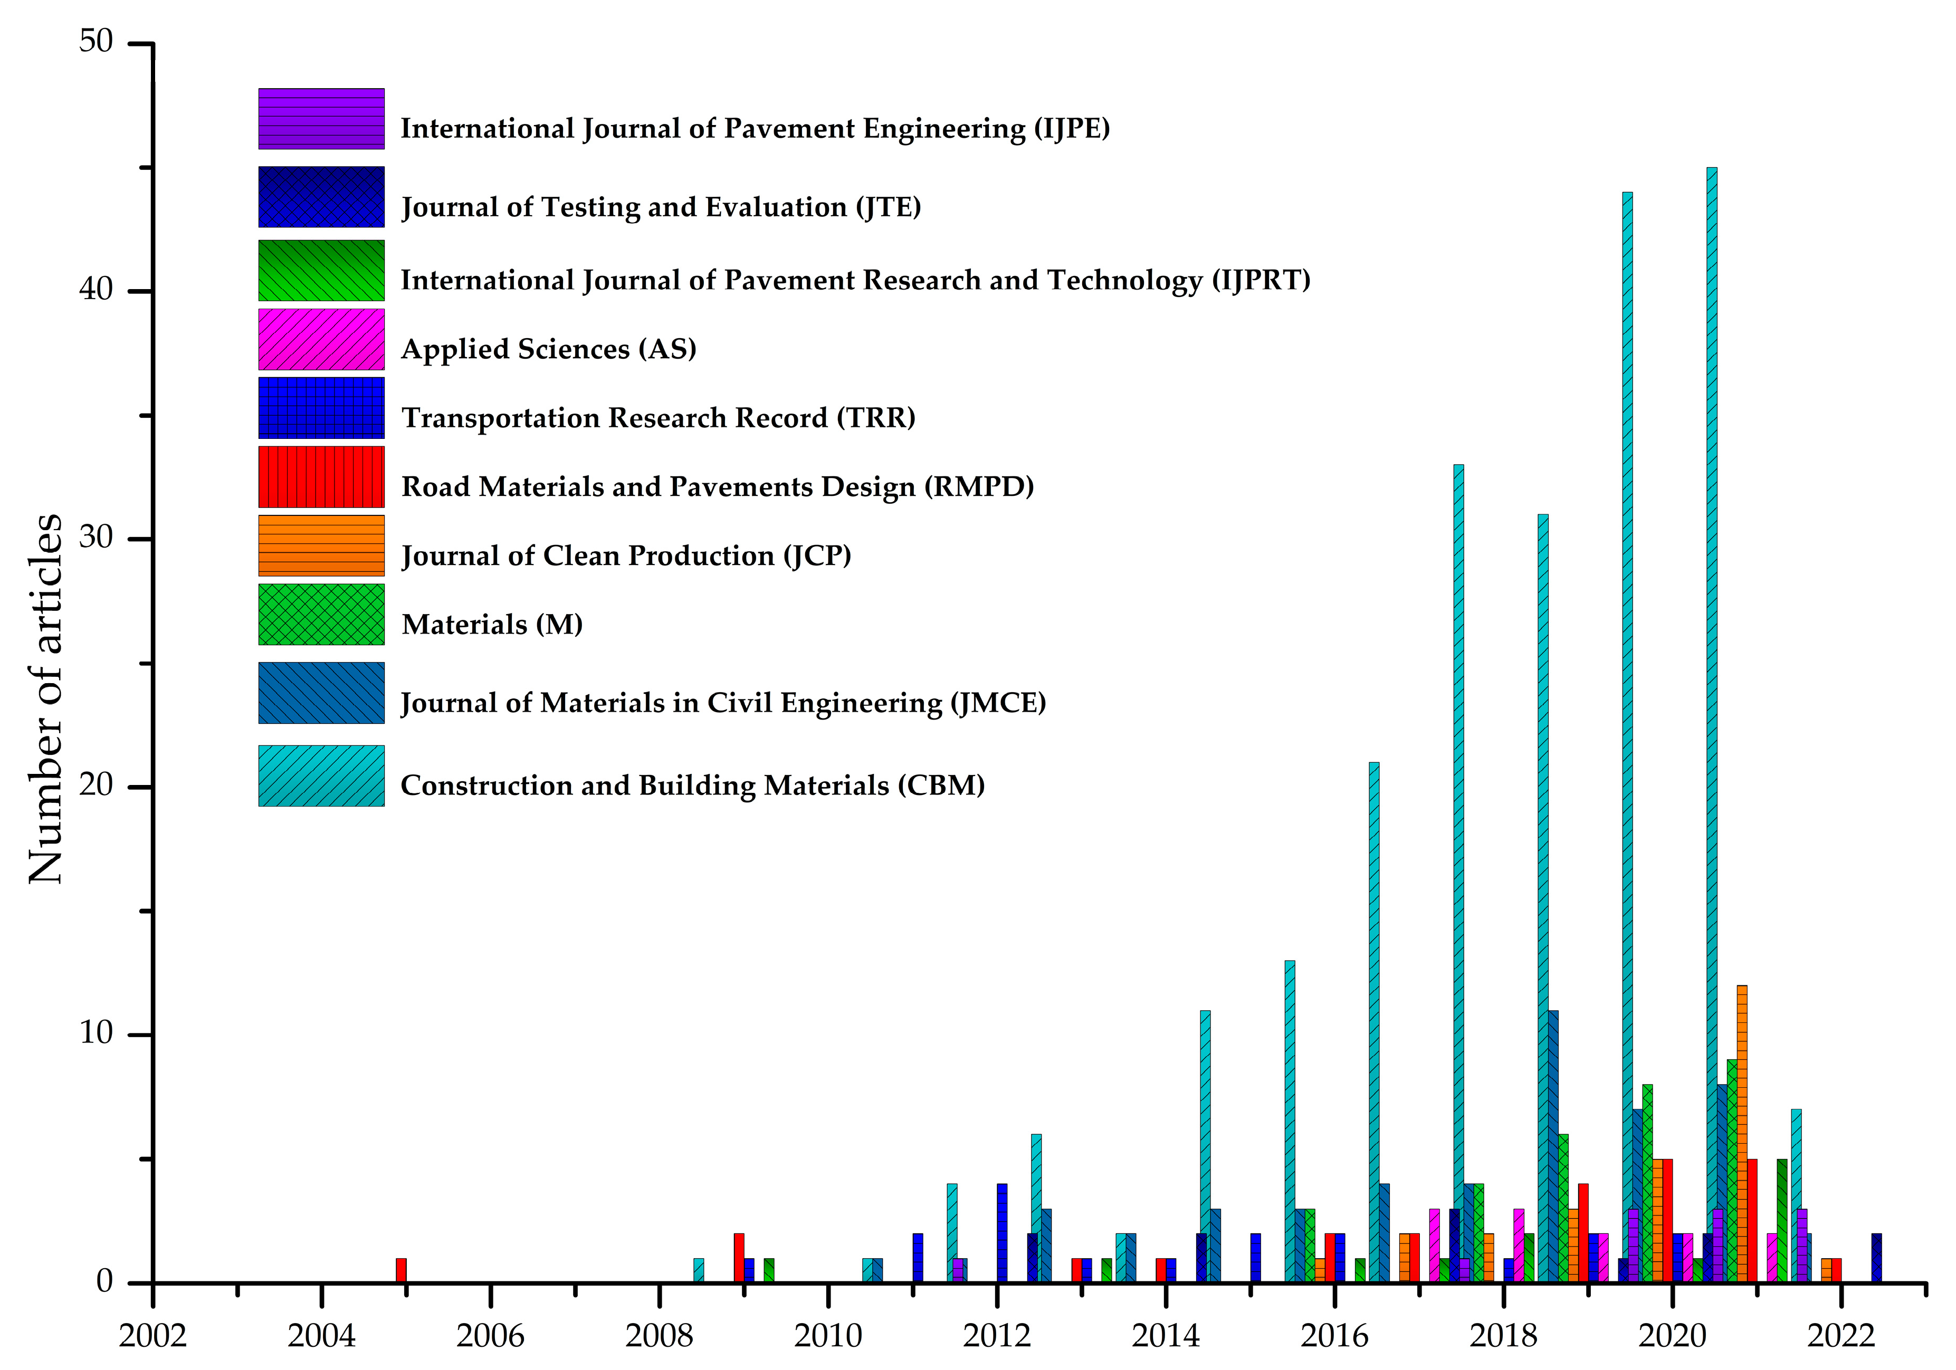Click the Transportation Research Record label
The image size is (1956, 1370).
pos(660,419)
